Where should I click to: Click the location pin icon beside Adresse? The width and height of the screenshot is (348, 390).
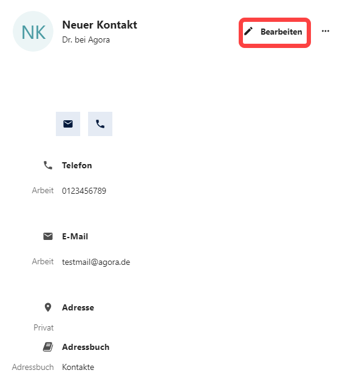[48, 307]
